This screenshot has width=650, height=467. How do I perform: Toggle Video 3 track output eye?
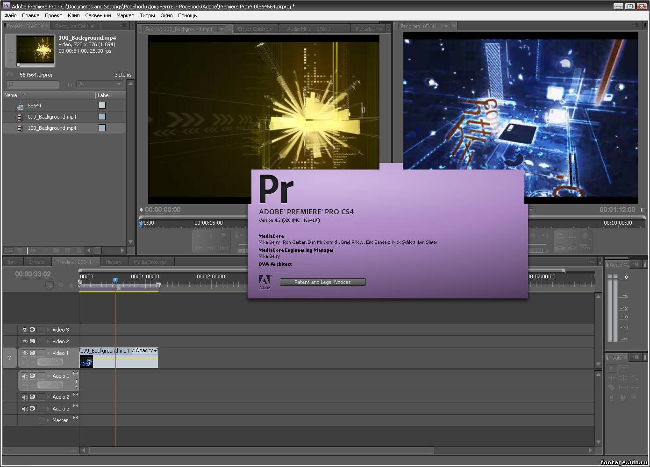24,329
